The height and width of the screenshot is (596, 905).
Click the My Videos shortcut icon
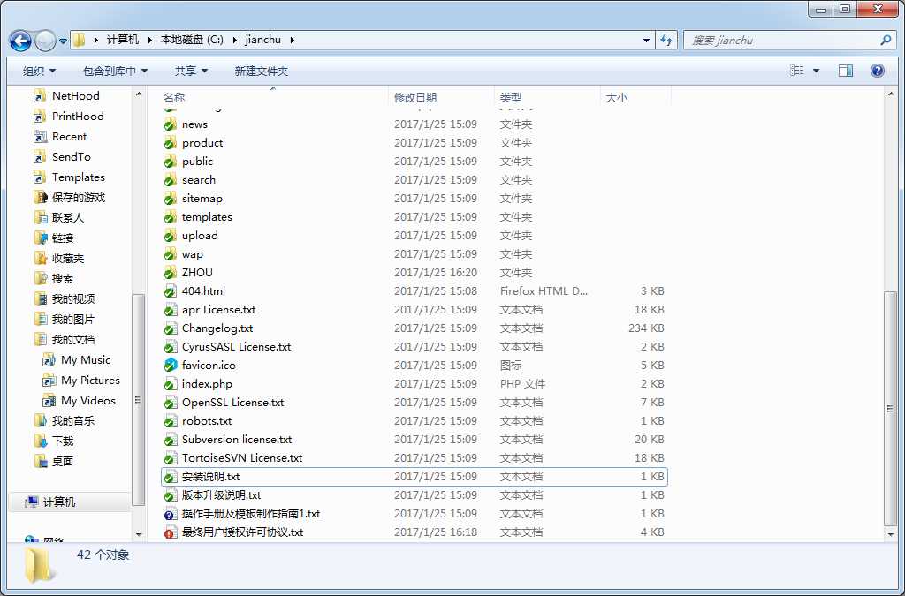tap(49, 401)
